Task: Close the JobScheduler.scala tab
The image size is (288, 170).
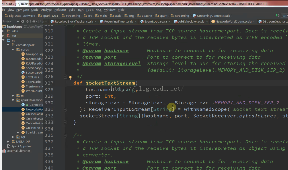Action: coord(207,21)
